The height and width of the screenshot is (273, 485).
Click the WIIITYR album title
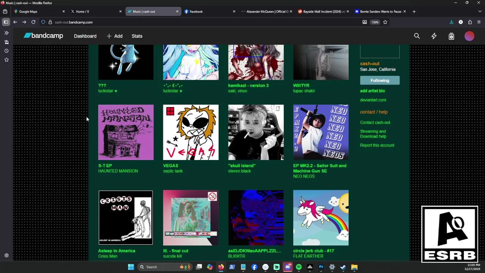[301, 86]
